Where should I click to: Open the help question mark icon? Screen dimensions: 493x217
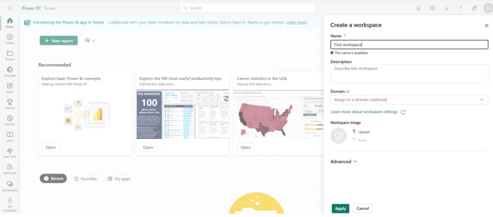(460, 8)
